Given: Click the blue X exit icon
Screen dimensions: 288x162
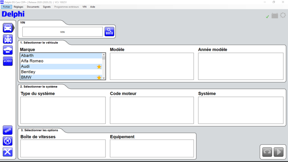Looking at the screenshot, I should 8,152.
